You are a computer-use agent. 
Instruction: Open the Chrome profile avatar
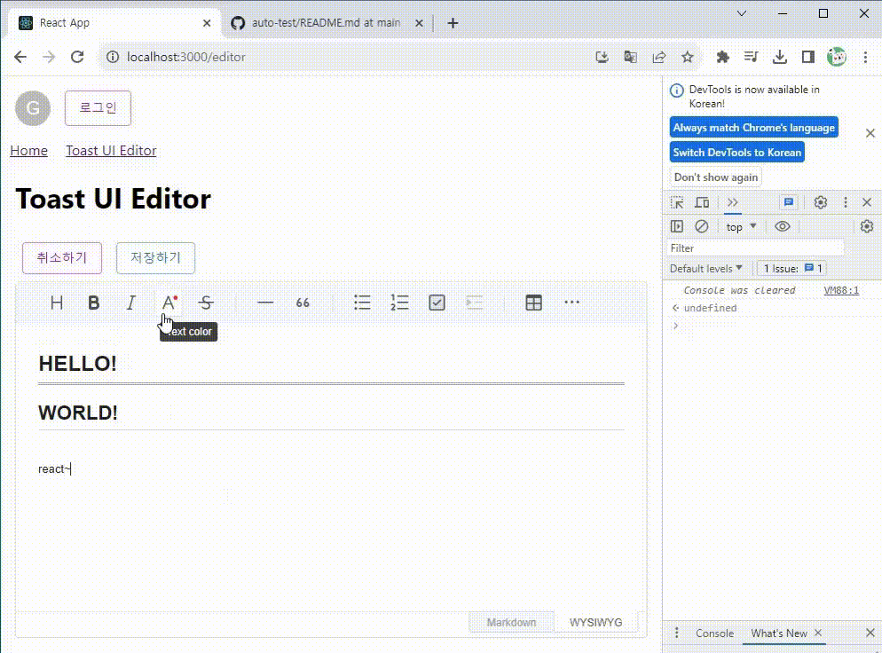pyautogui.click(x=837, y=57)
